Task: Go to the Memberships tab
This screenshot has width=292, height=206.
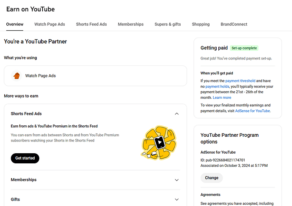Action: click(130, 24)
